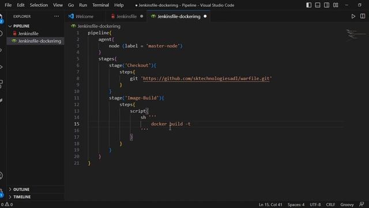Viewport: 369px width, 208px height.
Task: Open the View menu
Action: tap(58, 5)
